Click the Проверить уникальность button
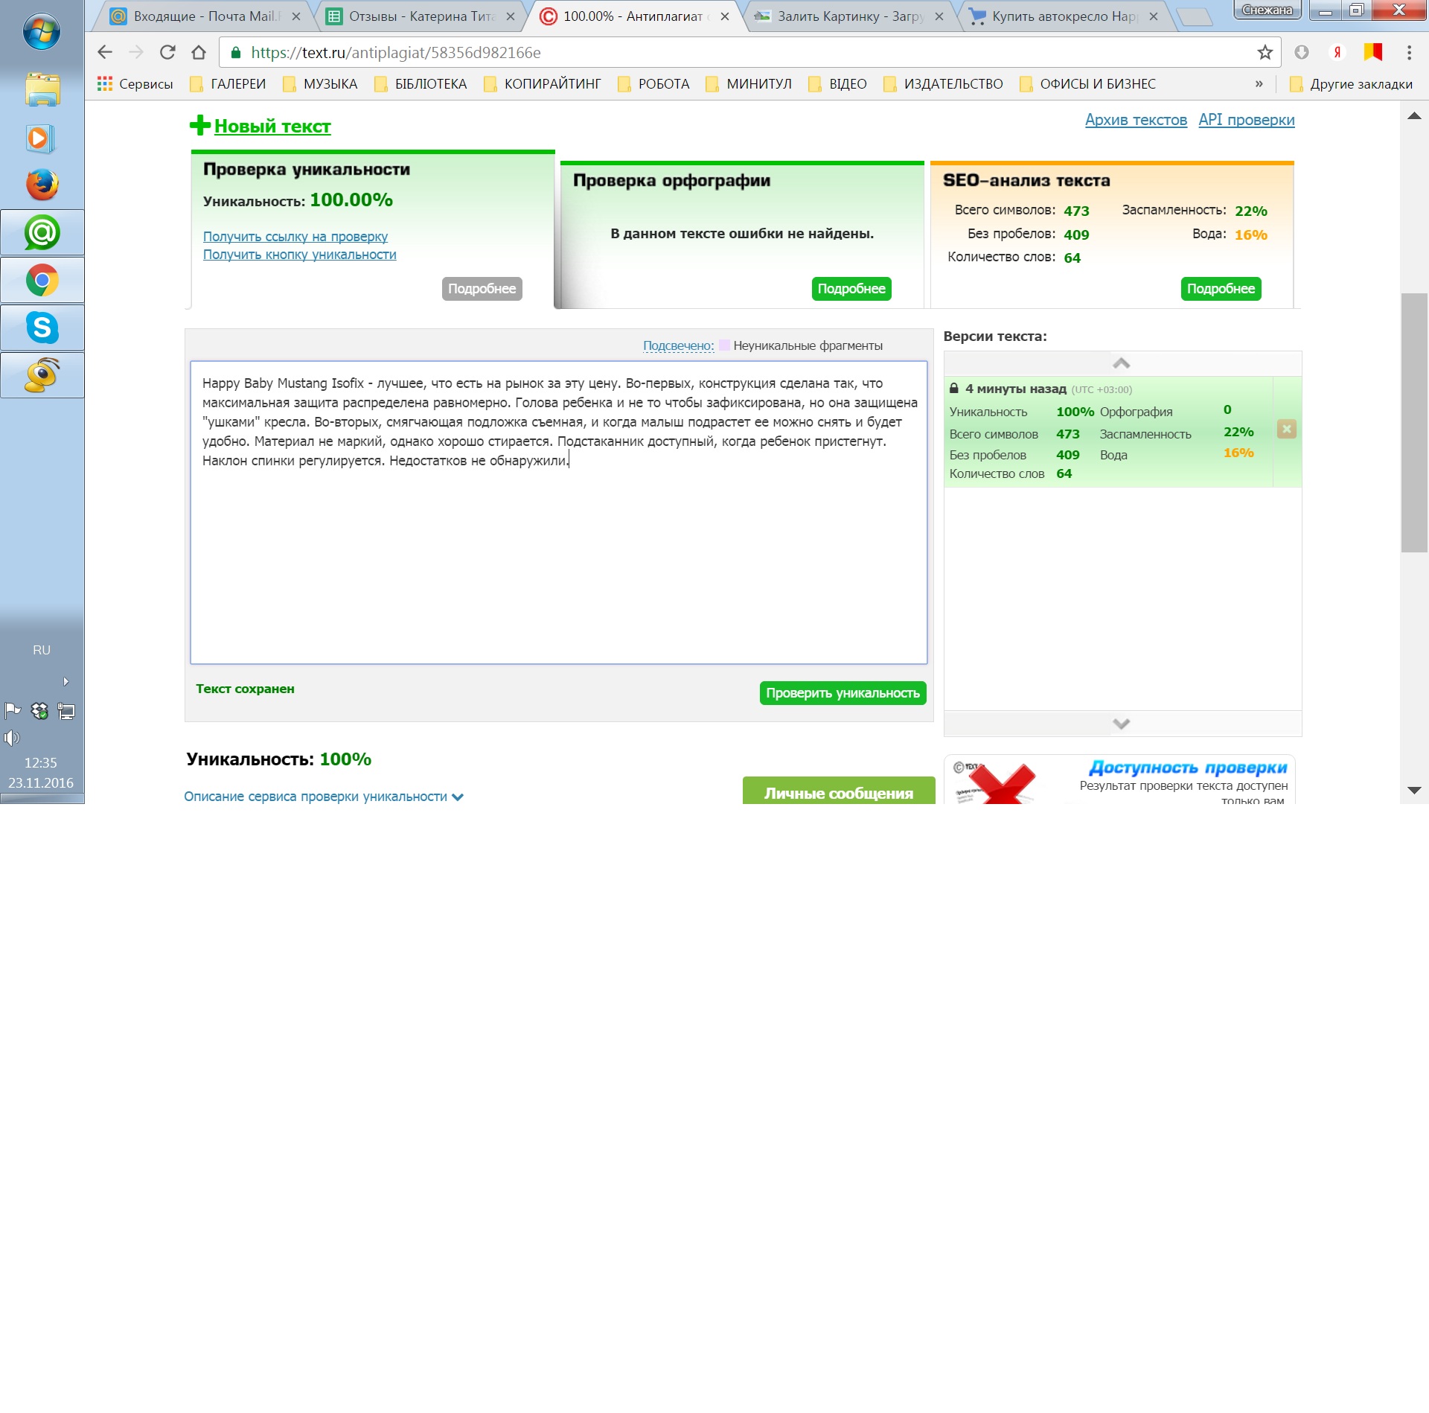 pos(843,693)
